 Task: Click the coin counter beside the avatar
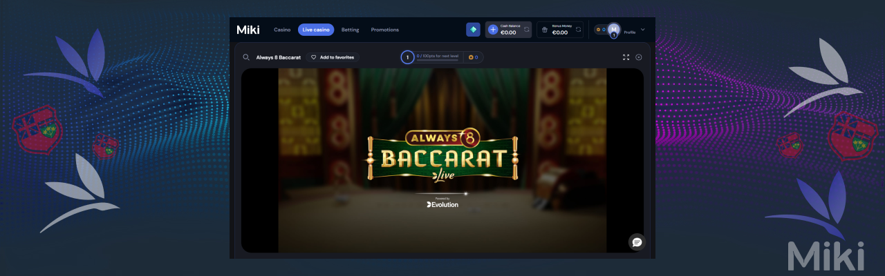tap(600, 30)
